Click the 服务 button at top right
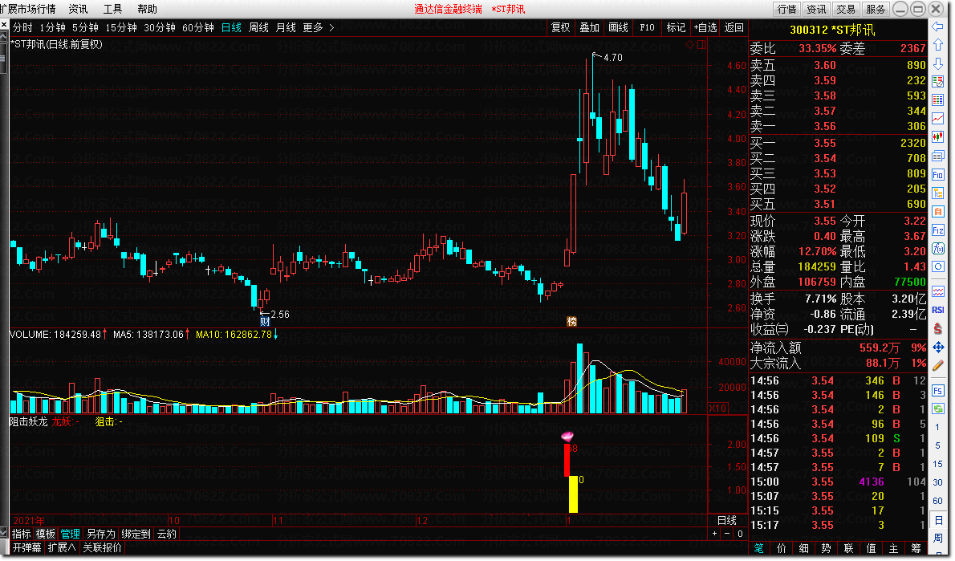Viewport: 955px width, 561px height. coord(876,9)
